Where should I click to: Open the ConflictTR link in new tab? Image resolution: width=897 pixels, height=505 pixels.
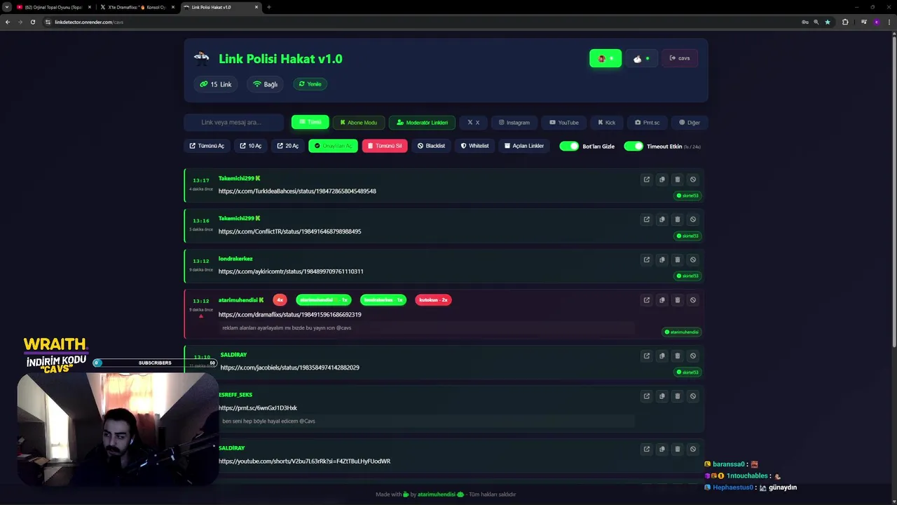coord(646,220)
